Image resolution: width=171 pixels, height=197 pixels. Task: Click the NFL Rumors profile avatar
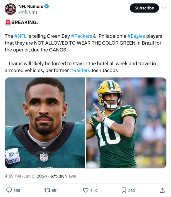[x=10, y=9]
